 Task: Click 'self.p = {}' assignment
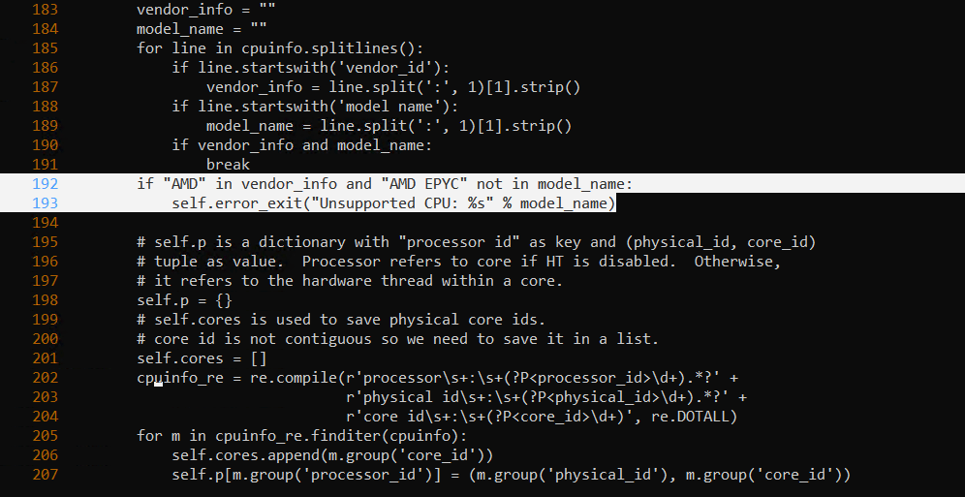184,300
